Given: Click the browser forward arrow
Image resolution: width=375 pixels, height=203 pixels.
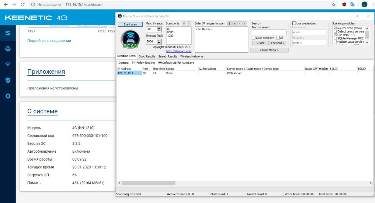Looking at the screenshot, I should pyautogui.click(x=14, y=5).
